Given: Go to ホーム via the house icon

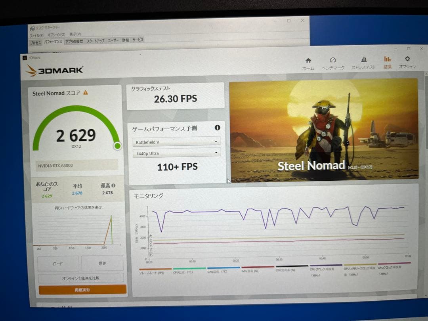Looking at the screenshot, I should click(x=308, y=61).
